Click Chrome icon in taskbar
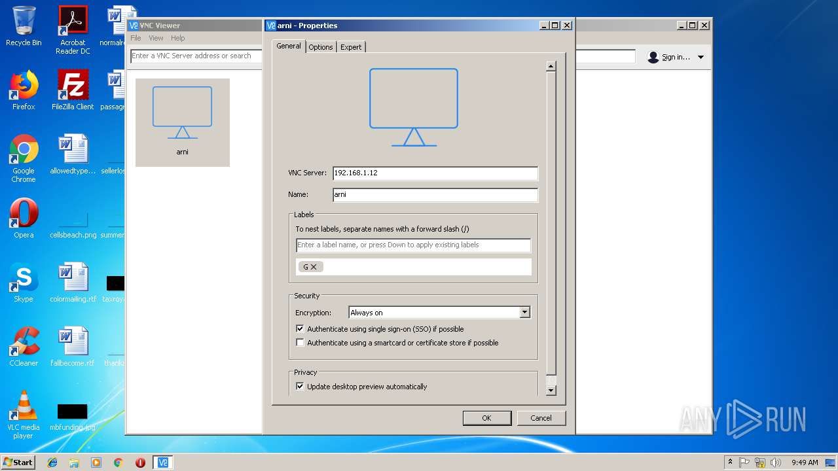Screen dimensions: 838x471 coord(118,462)
